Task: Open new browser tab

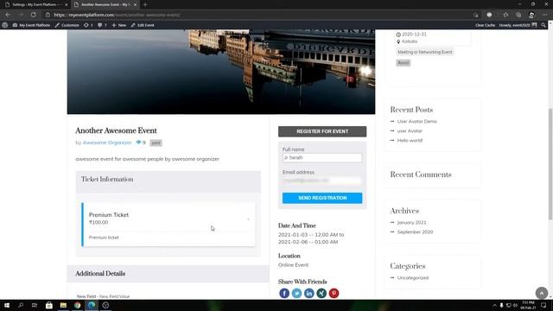Action: pyautogui.click(x=145, y=4)
